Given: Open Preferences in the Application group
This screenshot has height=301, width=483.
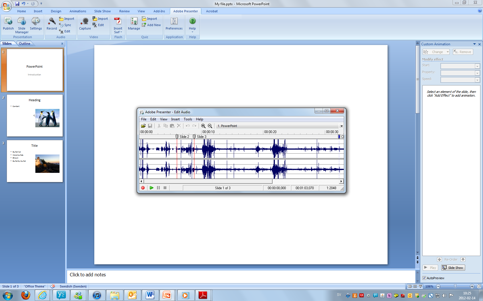Looking at the screenshot, I should point(174,24).
